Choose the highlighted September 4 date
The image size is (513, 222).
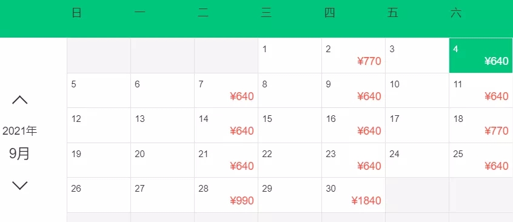click(x=481, y=55)
